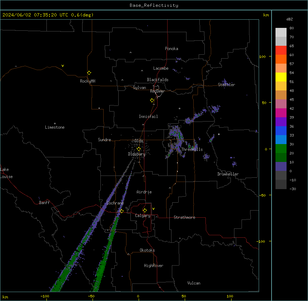Click the Lake Louise label

pos(6,173)
